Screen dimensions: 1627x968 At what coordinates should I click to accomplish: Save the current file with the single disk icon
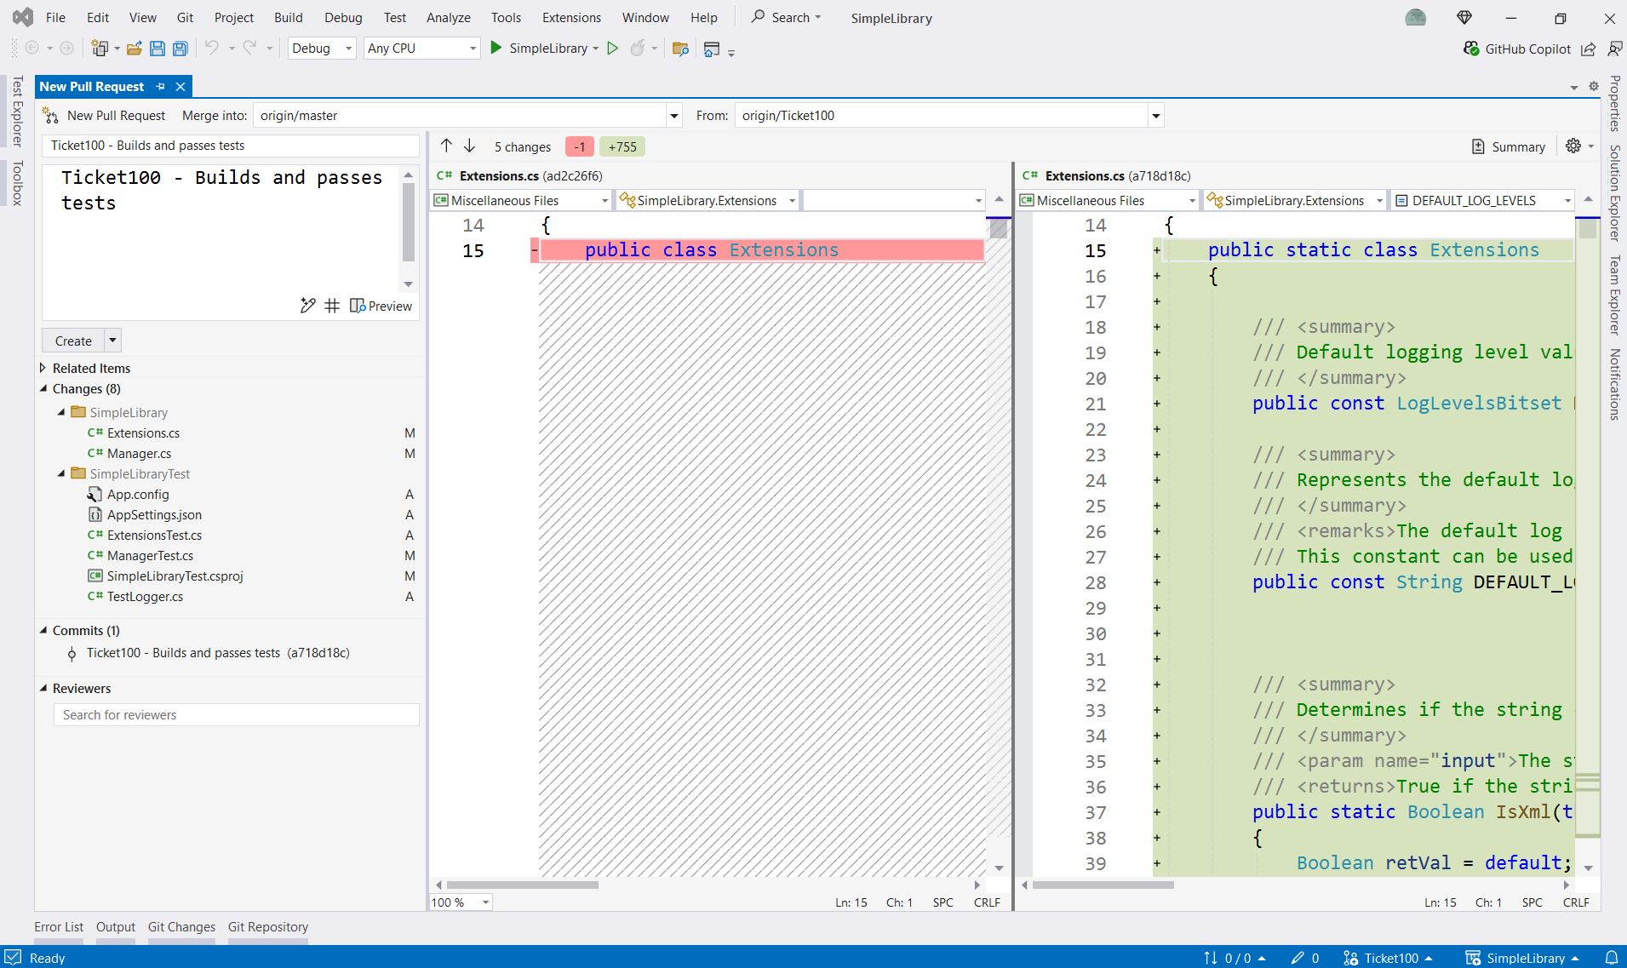pyautogui.click(x=157, y=49)
